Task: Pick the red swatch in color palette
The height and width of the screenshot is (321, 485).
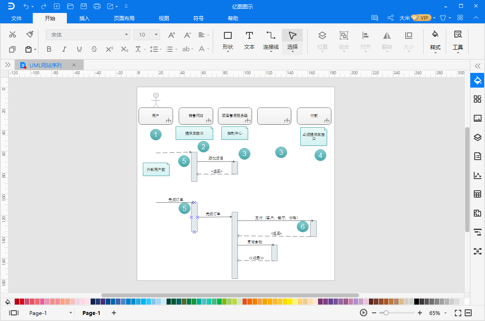Action: (22, 302)
